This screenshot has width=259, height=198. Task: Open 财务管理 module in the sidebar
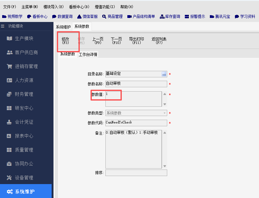click(x=24, y=94)
